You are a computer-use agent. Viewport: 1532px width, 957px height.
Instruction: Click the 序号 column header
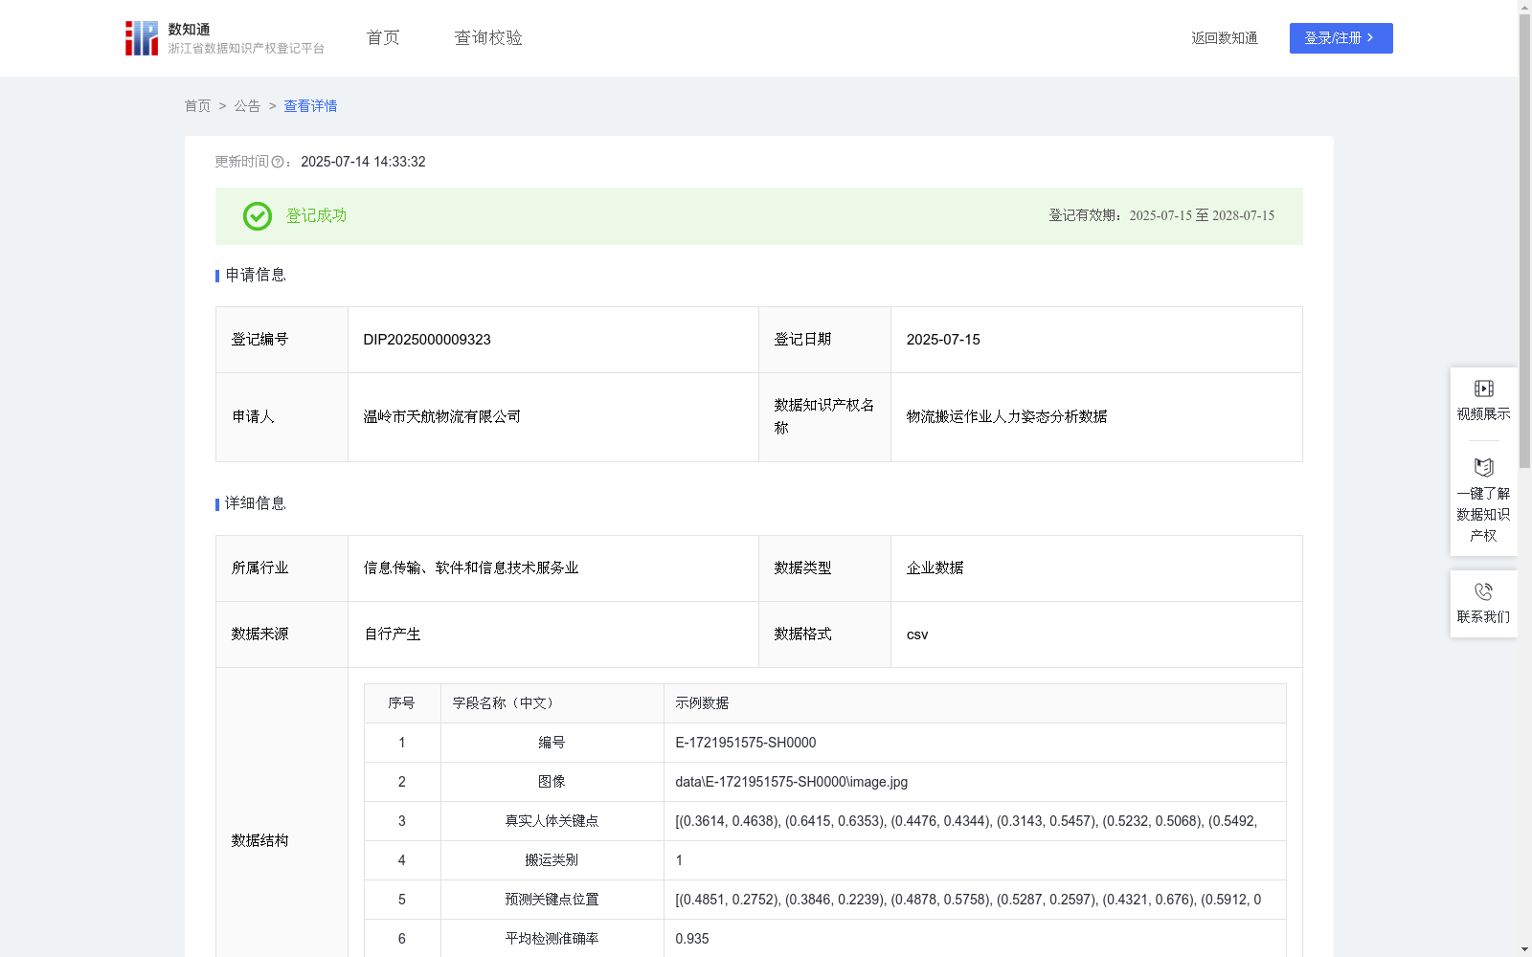coord(401,703)
